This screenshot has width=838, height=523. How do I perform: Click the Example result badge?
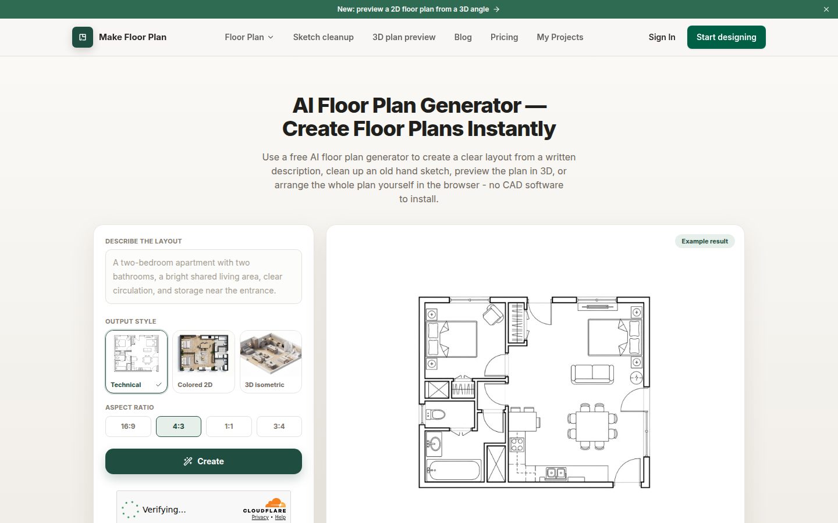pos(705,241)
